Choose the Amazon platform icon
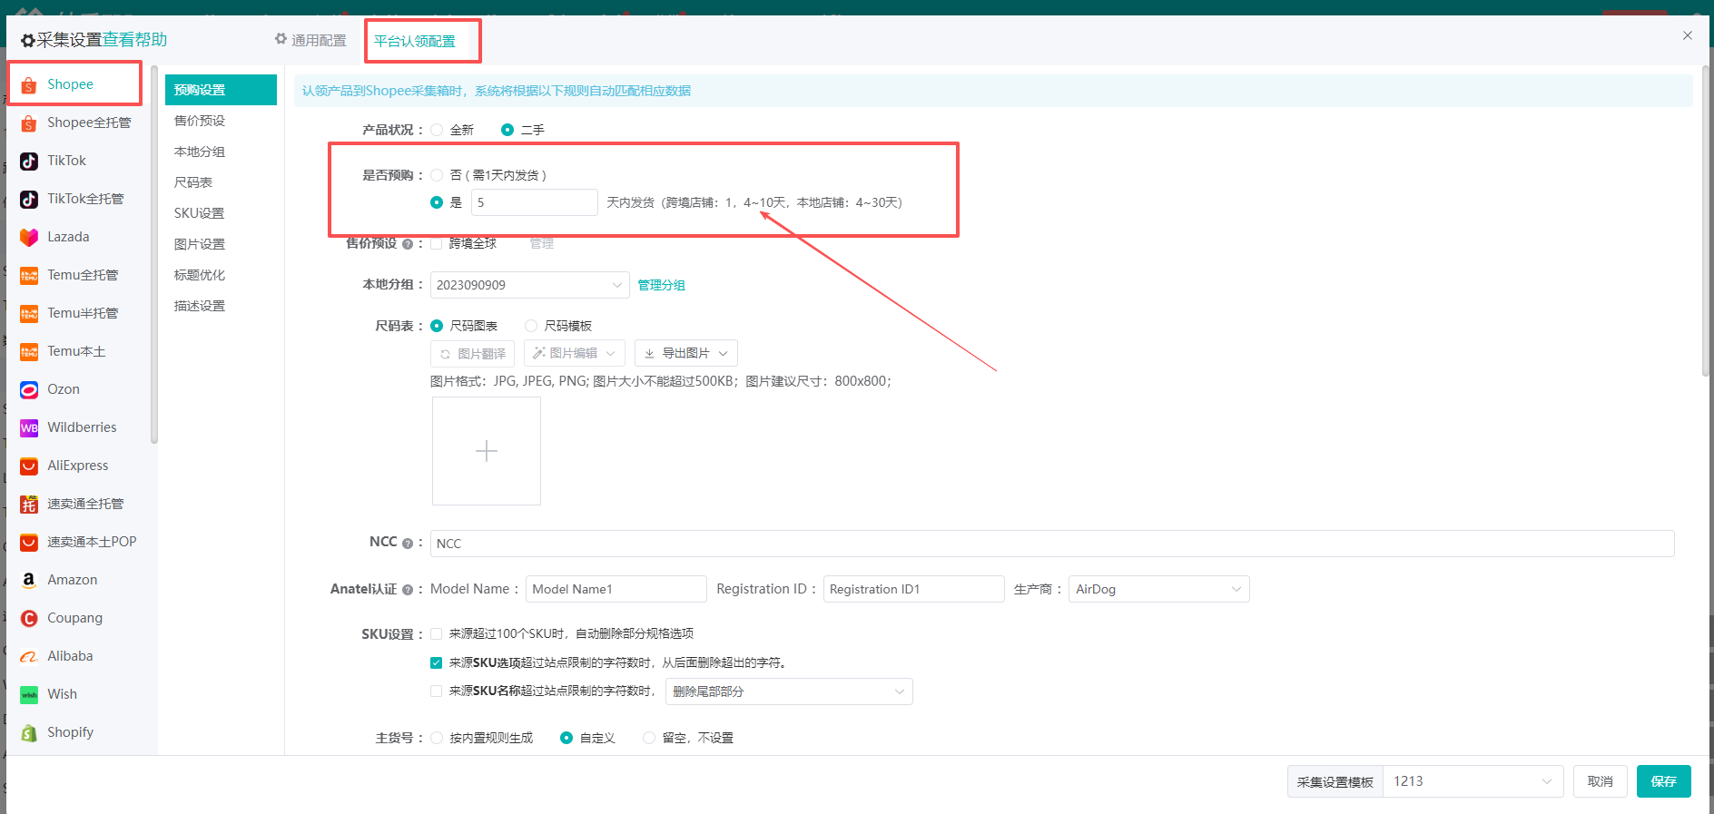Image resolution: width=1714 pixels, height=814 pixels. [29, 581]
